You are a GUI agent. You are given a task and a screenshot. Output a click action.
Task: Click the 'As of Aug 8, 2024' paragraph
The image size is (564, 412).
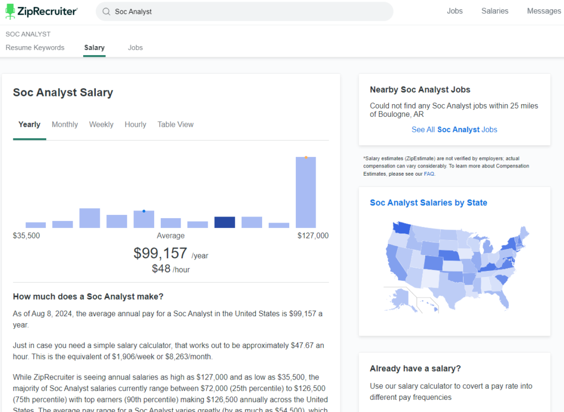coord(167,319)
